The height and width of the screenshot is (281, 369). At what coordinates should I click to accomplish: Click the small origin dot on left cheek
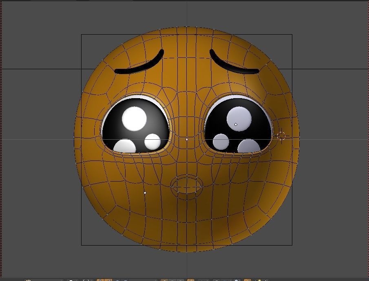click(145, 193)
